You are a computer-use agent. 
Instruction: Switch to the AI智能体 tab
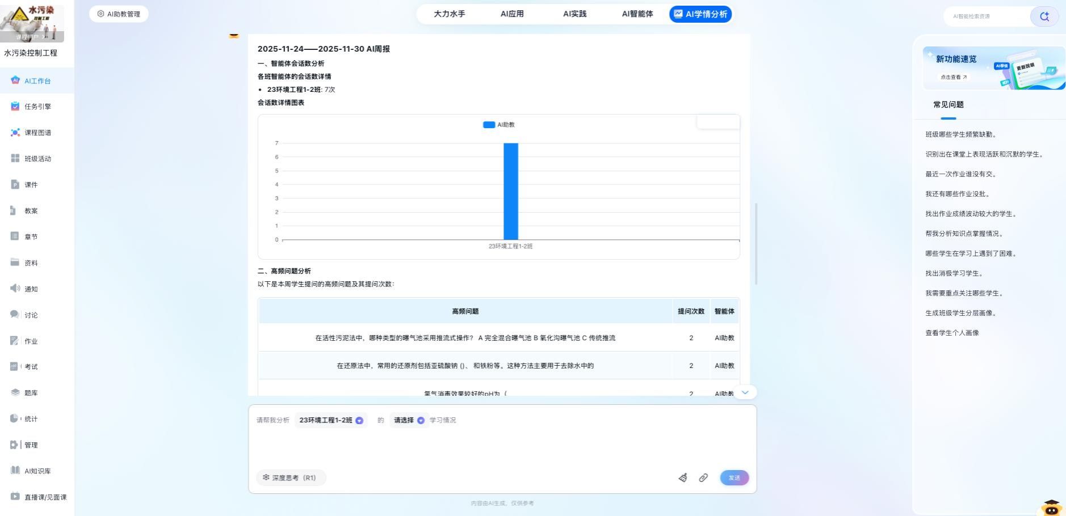(637, 14)
